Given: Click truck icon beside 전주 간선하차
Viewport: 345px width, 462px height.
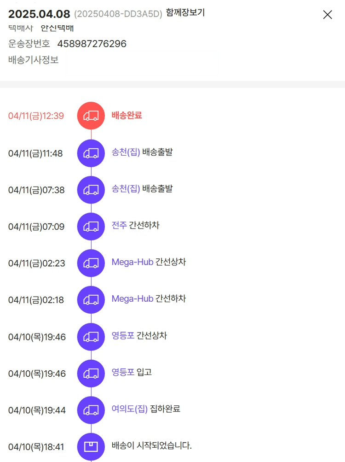Looking at the screenshot, I should point(91,226).
